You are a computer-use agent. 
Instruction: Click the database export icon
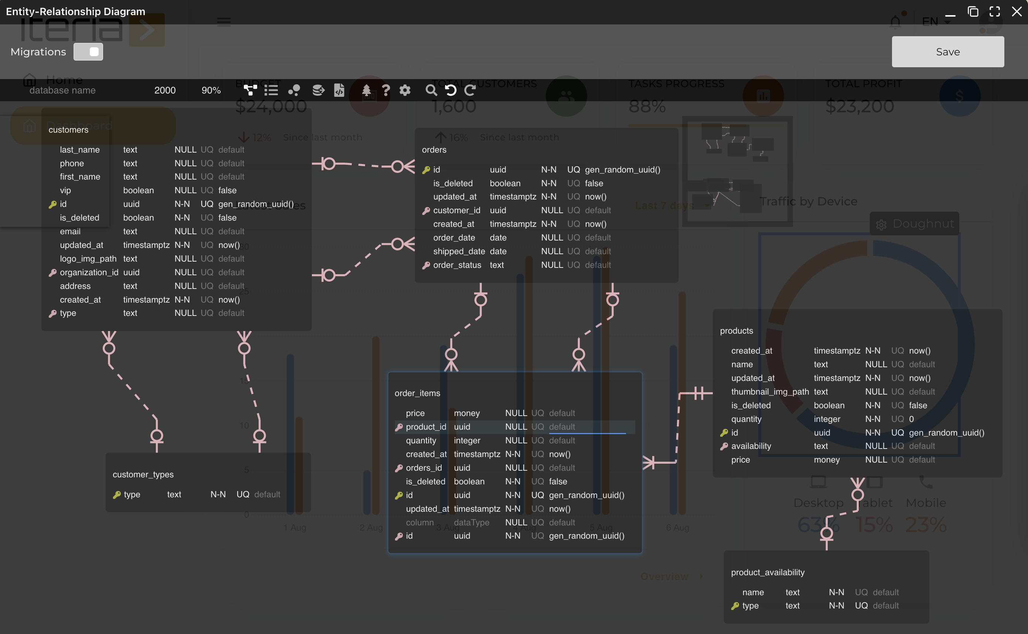point(318,90)
